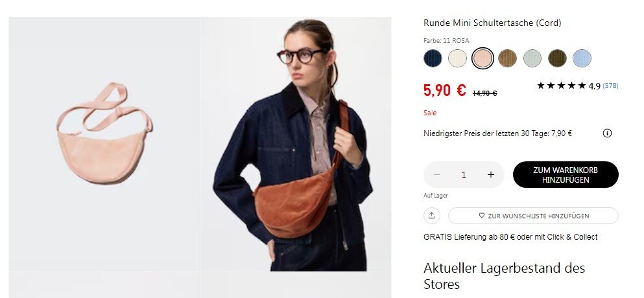Screen dimensions: 644x298
Task: Add item with Zum Warenkorb Hinzufügen
Action: (566, 175)
